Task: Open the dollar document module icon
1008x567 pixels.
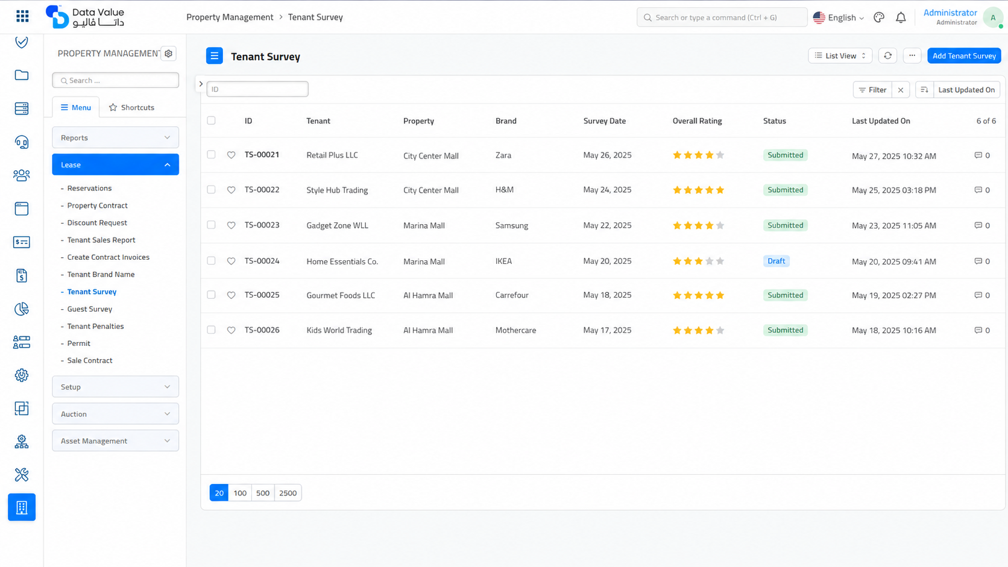Action: click(x=22, y=276)
